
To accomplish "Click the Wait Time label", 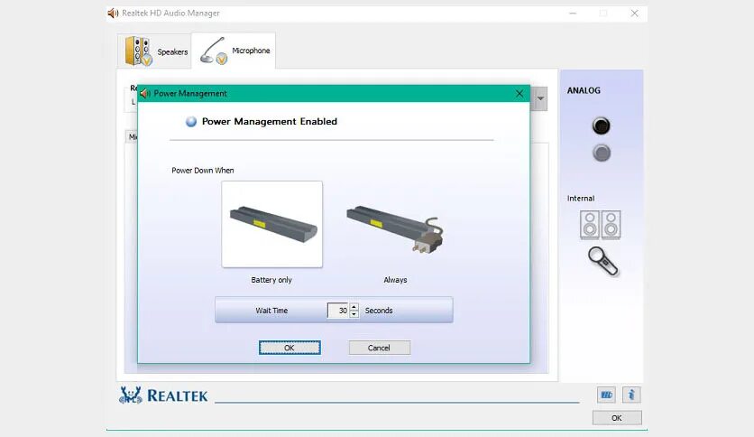I will coord(271,311).
